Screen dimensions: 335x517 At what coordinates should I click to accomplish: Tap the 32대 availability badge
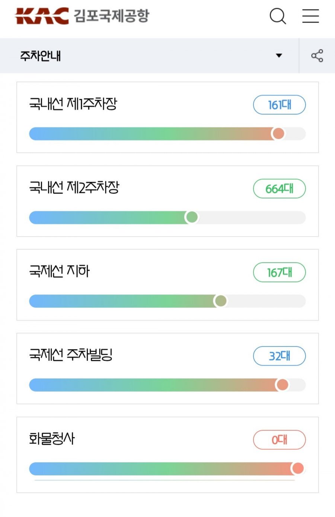(279, 356)
